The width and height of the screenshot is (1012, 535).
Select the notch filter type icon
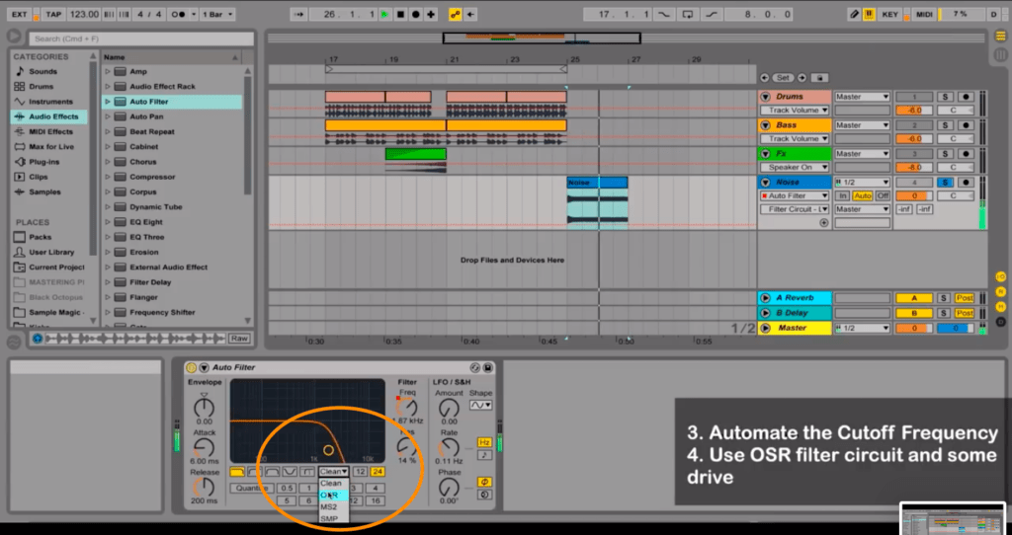[x=290, y=473]
